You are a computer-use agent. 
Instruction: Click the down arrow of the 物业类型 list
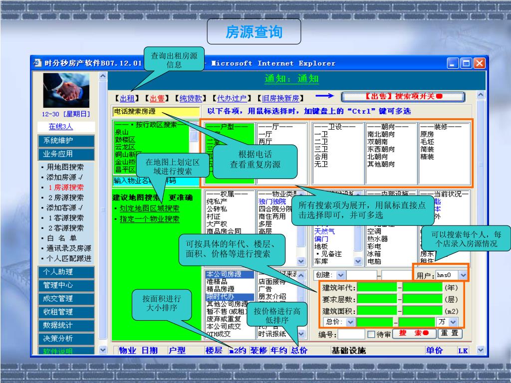tap(301, 261)
